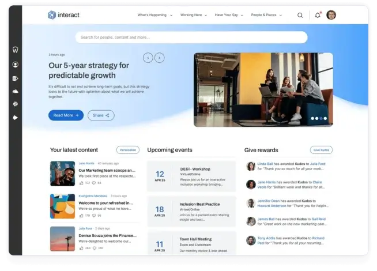Viewport: 377px width, 271px height.
Task: Open the profile circle icon in sidebar
Action: 16,65
